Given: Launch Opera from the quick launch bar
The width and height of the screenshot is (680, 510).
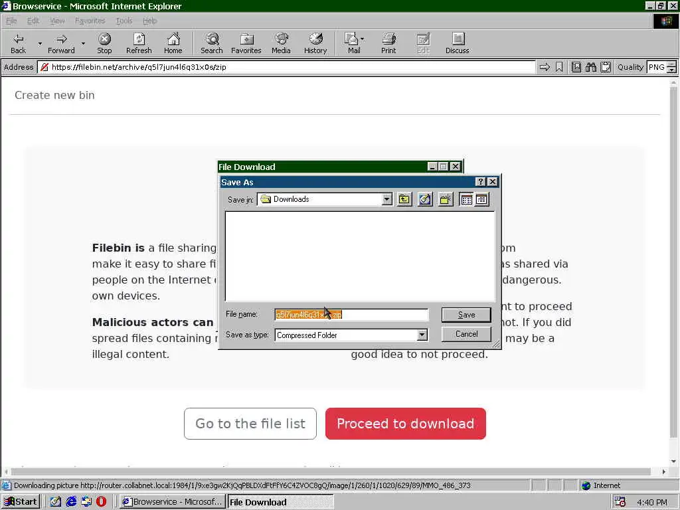Looking at the screenshot, I should pyautogui.click(x=101, y=502).
